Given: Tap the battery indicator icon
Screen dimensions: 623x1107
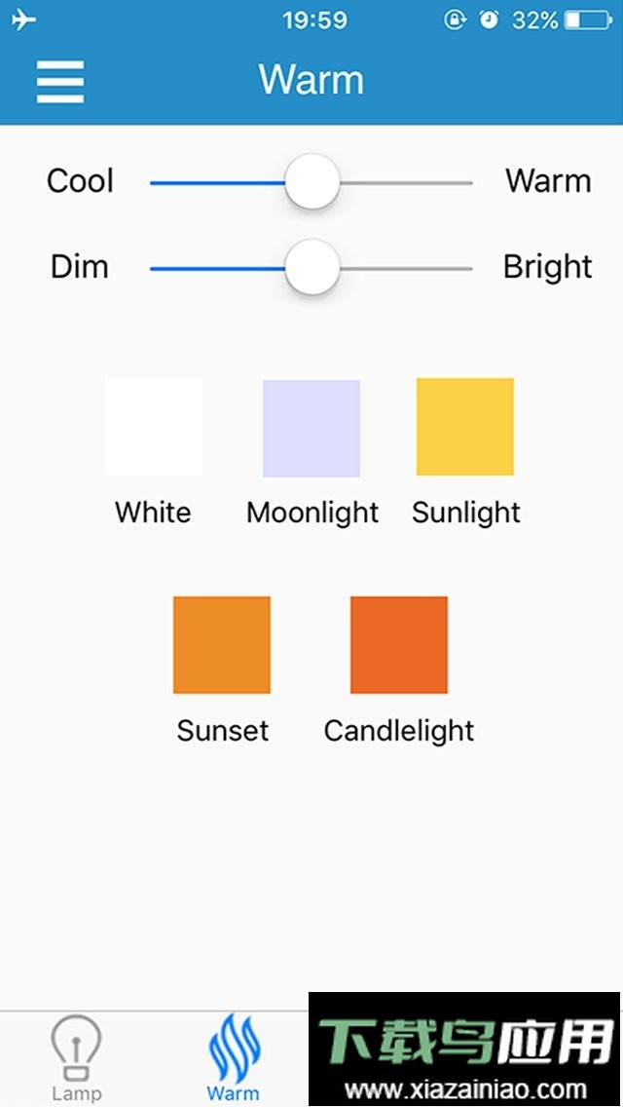Looking at the screenshot, I should pos(587,20).
